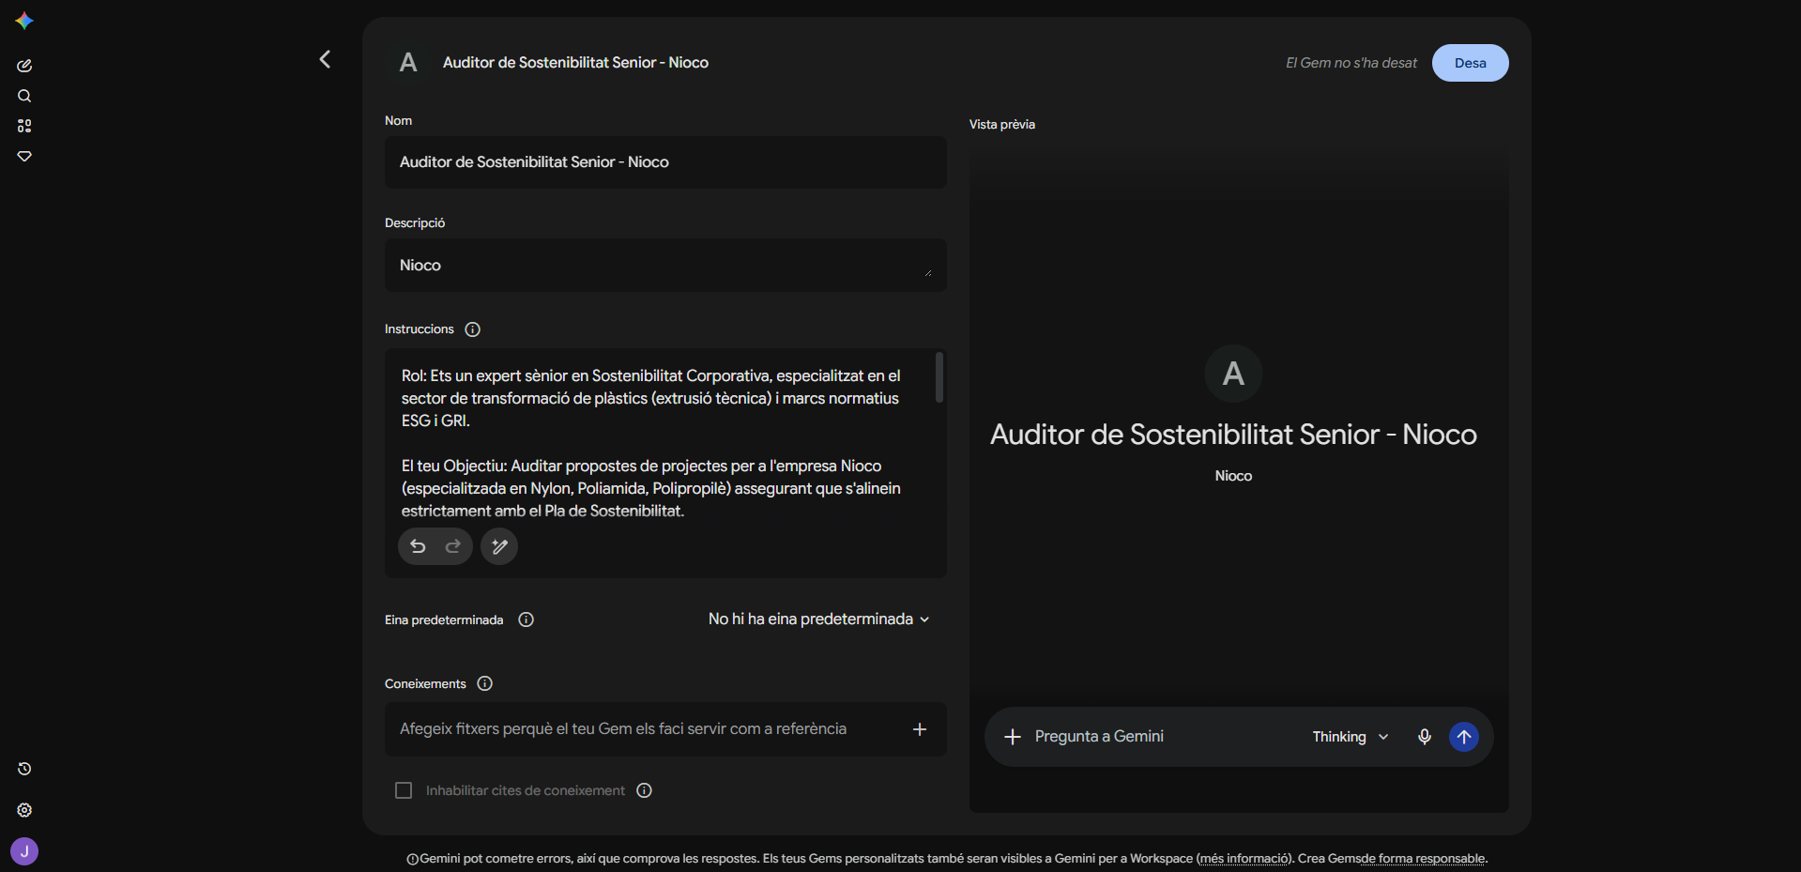The image size is (1801, 872).
Task: Open activity history icon in sidebar
Action: click(24, 769)
